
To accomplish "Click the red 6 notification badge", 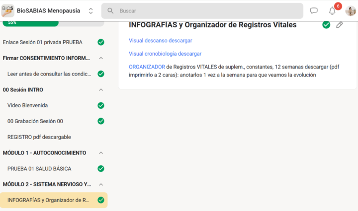I will coord(338,6).
